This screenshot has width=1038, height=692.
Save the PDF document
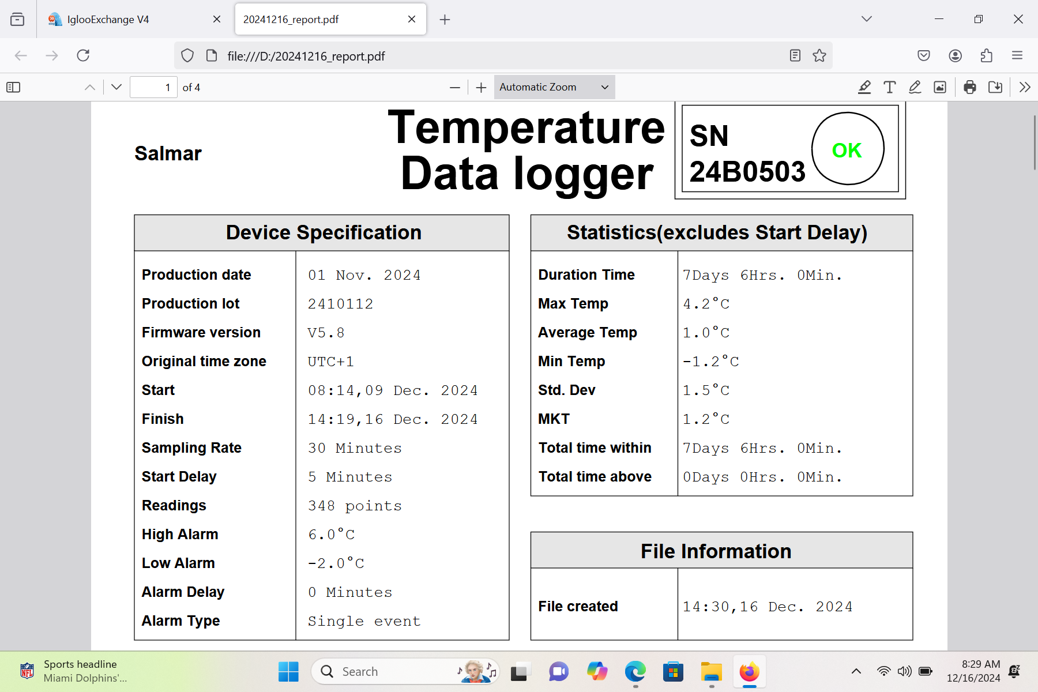995,87
